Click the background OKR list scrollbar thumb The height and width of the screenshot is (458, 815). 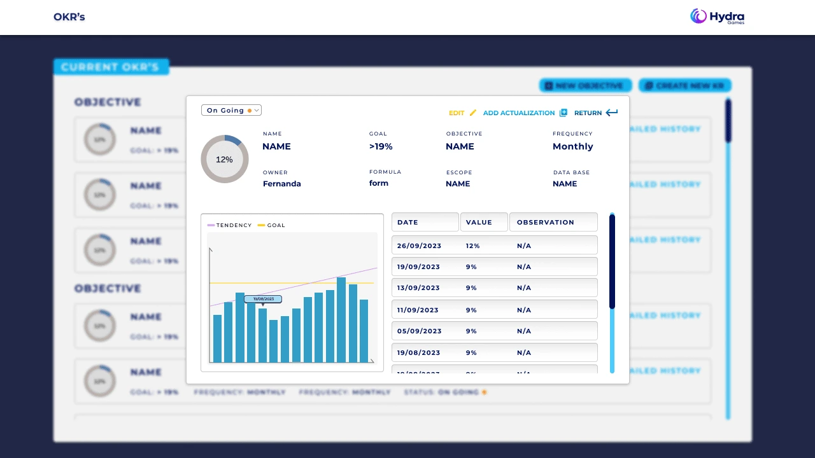click(728, 120)
